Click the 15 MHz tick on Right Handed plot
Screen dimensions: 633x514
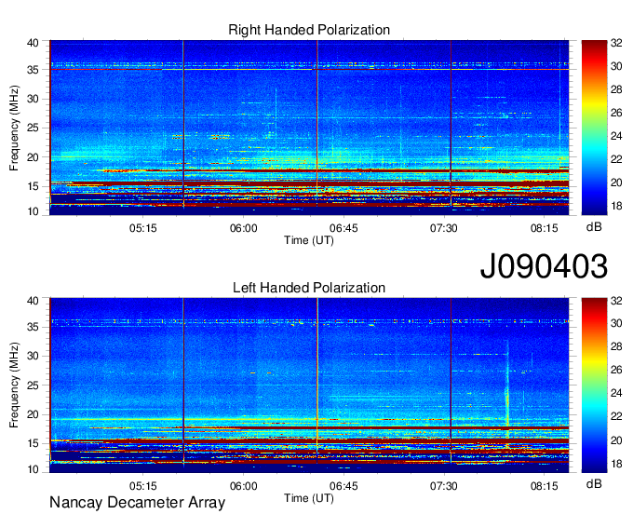(33, 186)
